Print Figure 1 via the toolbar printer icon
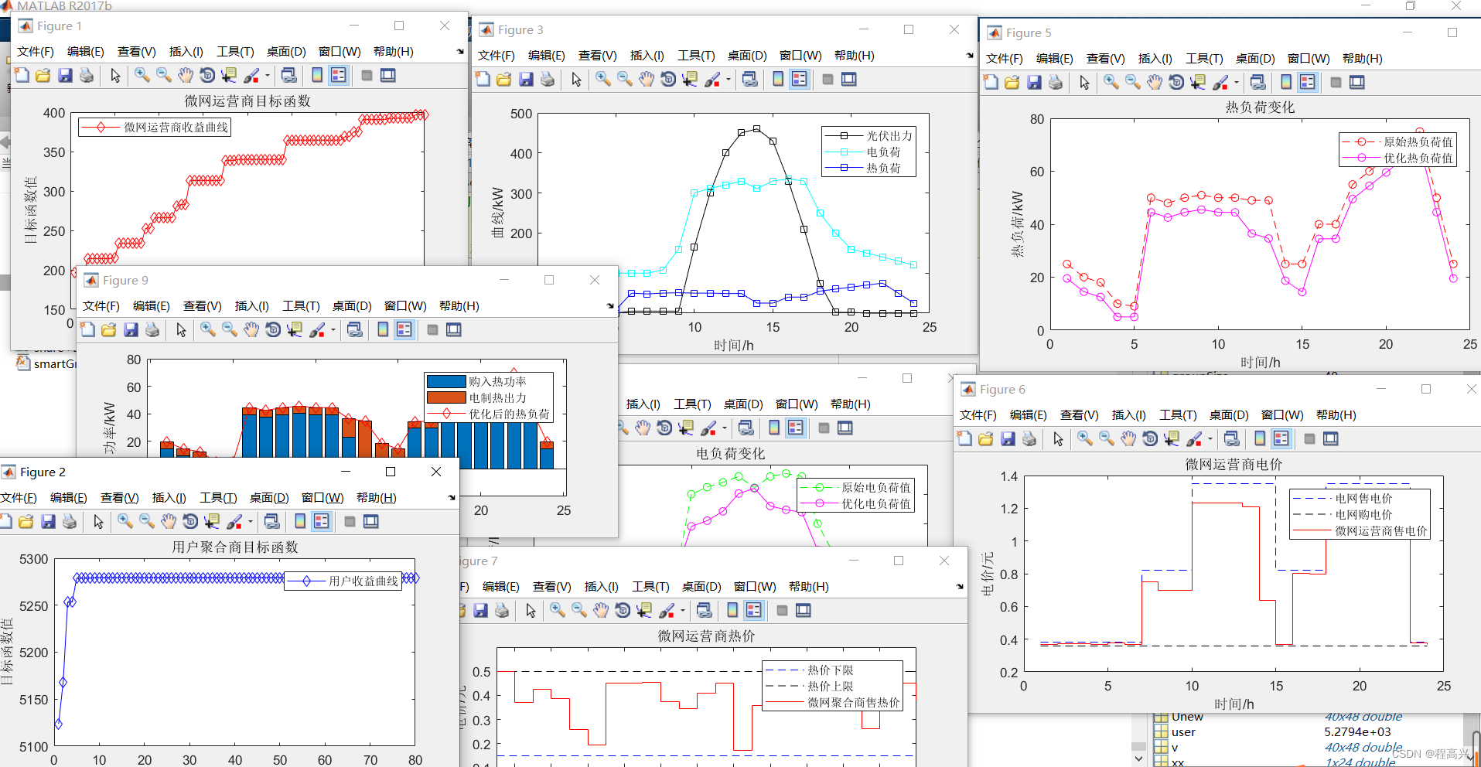Screen dimensions: 1481x767 coord(87,75)
